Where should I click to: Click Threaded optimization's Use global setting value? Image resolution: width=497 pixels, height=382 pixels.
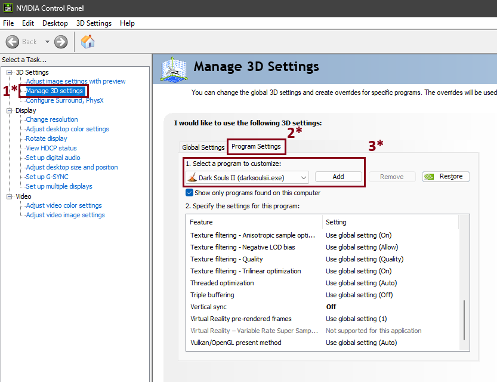coord(361,283)
